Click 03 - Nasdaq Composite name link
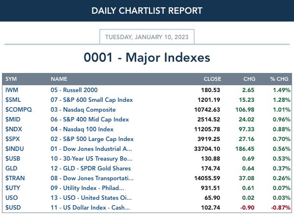Screen dimensions: 294x215 pyautogui.click(x=83, y=110)
